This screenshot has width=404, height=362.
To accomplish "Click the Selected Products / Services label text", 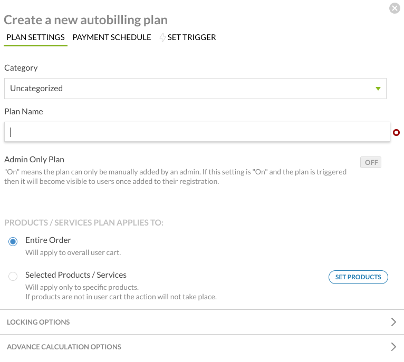I will (x=76, y=275).
